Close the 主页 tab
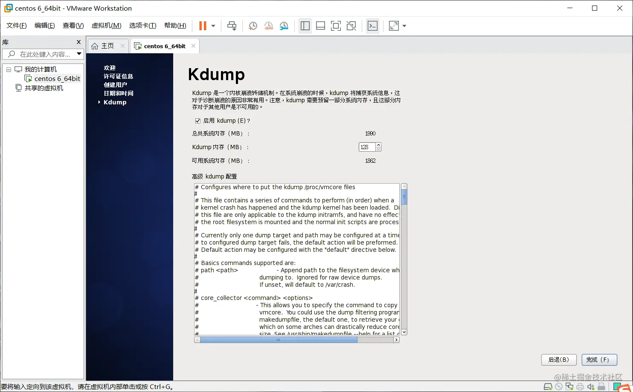This screenshot has width=633, height=392. tap(122, 46)
